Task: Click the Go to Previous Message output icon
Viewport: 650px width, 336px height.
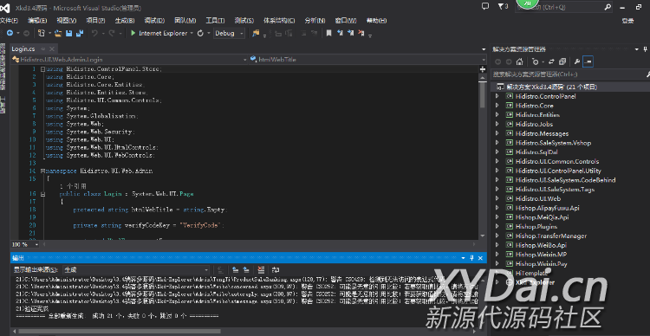Action: pyautogui.click(x=236, y=269)
